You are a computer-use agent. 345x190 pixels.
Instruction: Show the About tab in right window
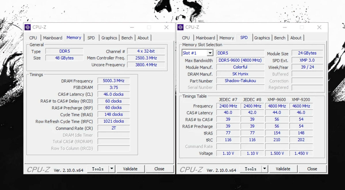click(296, 38)
